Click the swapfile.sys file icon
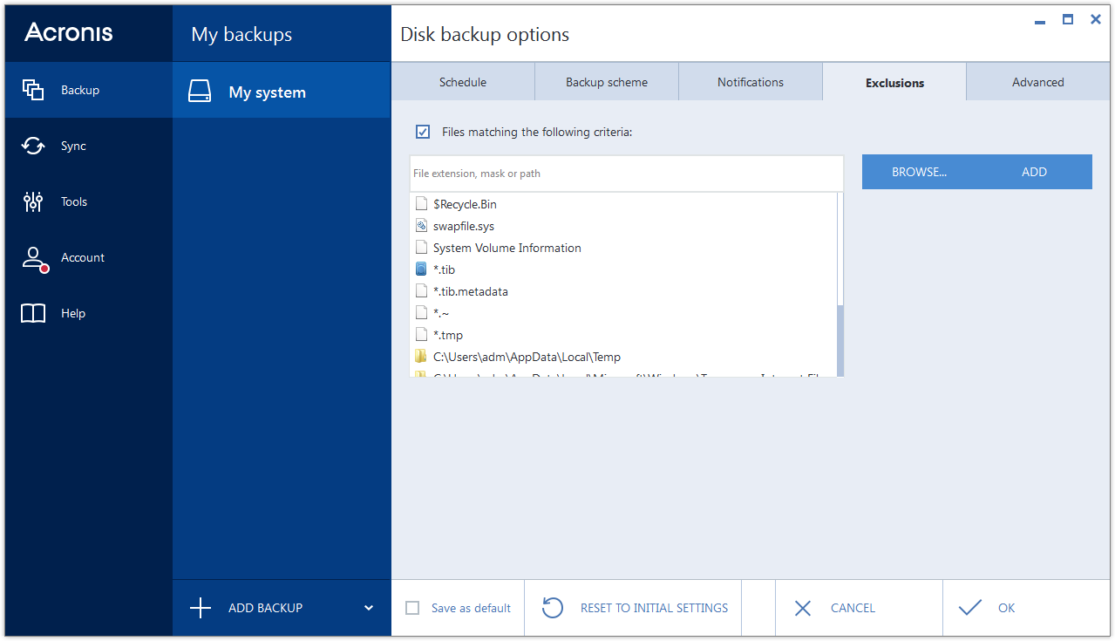1115x641 pixels. pyautogui.click(x=422, y=226)
